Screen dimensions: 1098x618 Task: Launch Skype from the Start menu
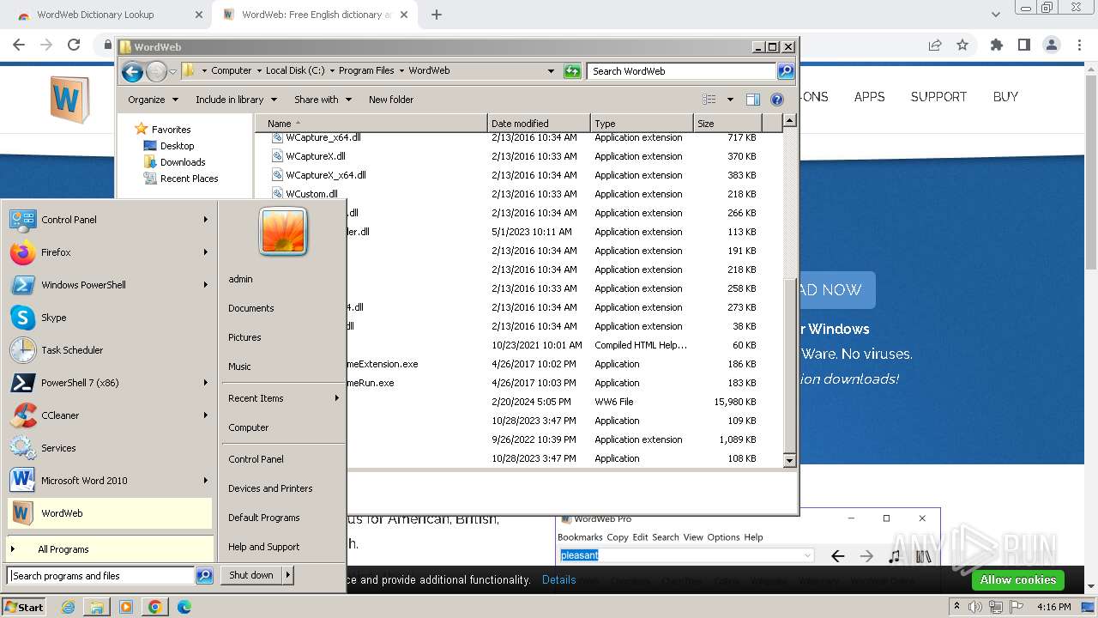[x=110, y=318]
